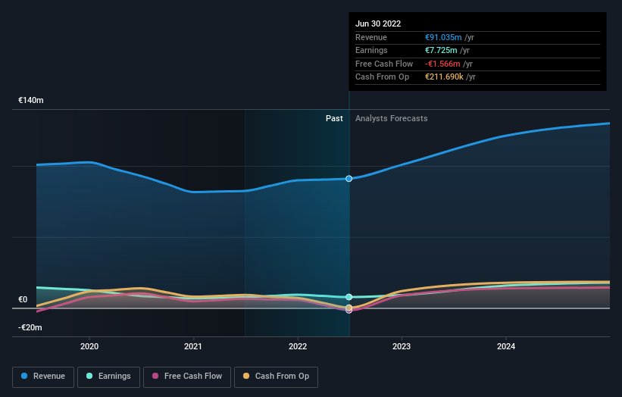622x397 pixels.
Task: Select the Cash From Op data point marker
Action: (349, 308)
